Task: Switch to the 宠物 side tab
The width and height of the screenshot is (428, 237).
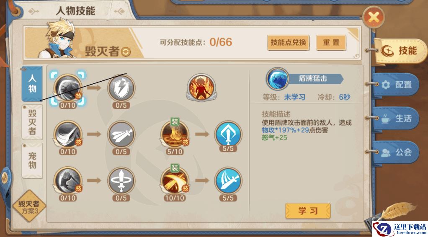Action: 32,160
